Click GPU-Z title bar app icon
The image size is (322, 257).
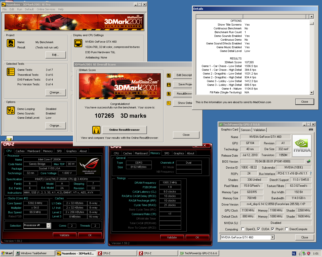coord(221,124)
